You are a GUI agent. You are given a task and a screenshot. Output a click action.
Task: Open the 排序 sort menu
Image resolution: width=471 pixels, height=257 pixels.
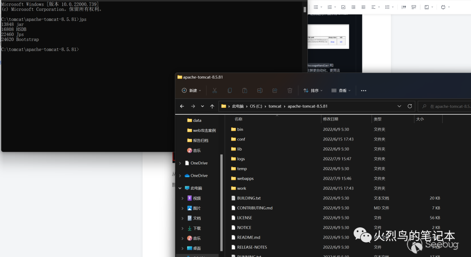(x=313, y=90)
